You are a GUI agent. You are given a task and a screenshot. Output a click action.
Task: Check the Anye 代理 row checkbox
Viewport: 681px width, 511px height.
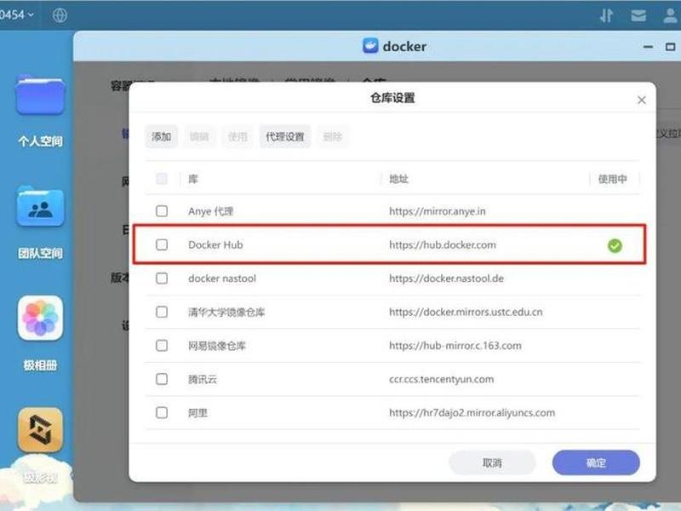click(x=162, y=211)
